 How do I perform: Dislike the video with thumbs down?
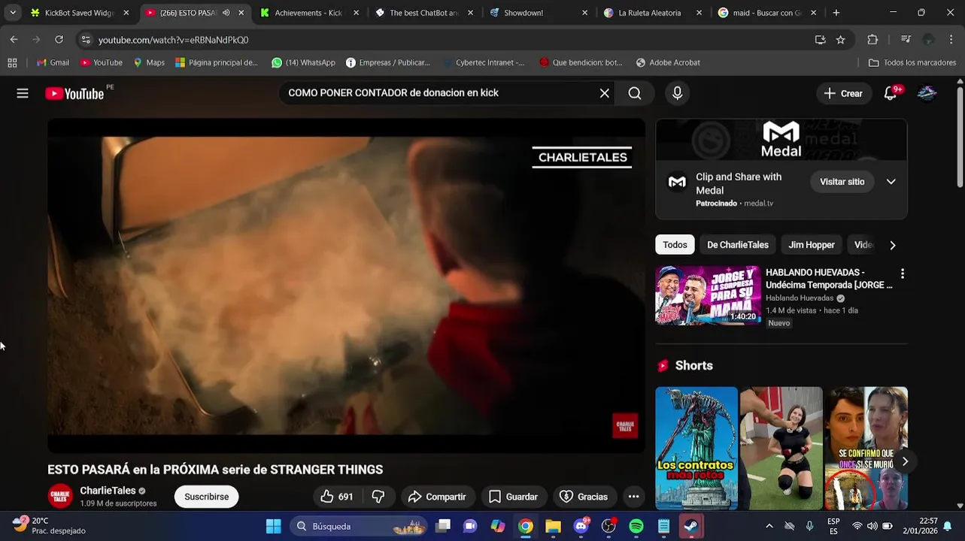(x=378, y=497)
